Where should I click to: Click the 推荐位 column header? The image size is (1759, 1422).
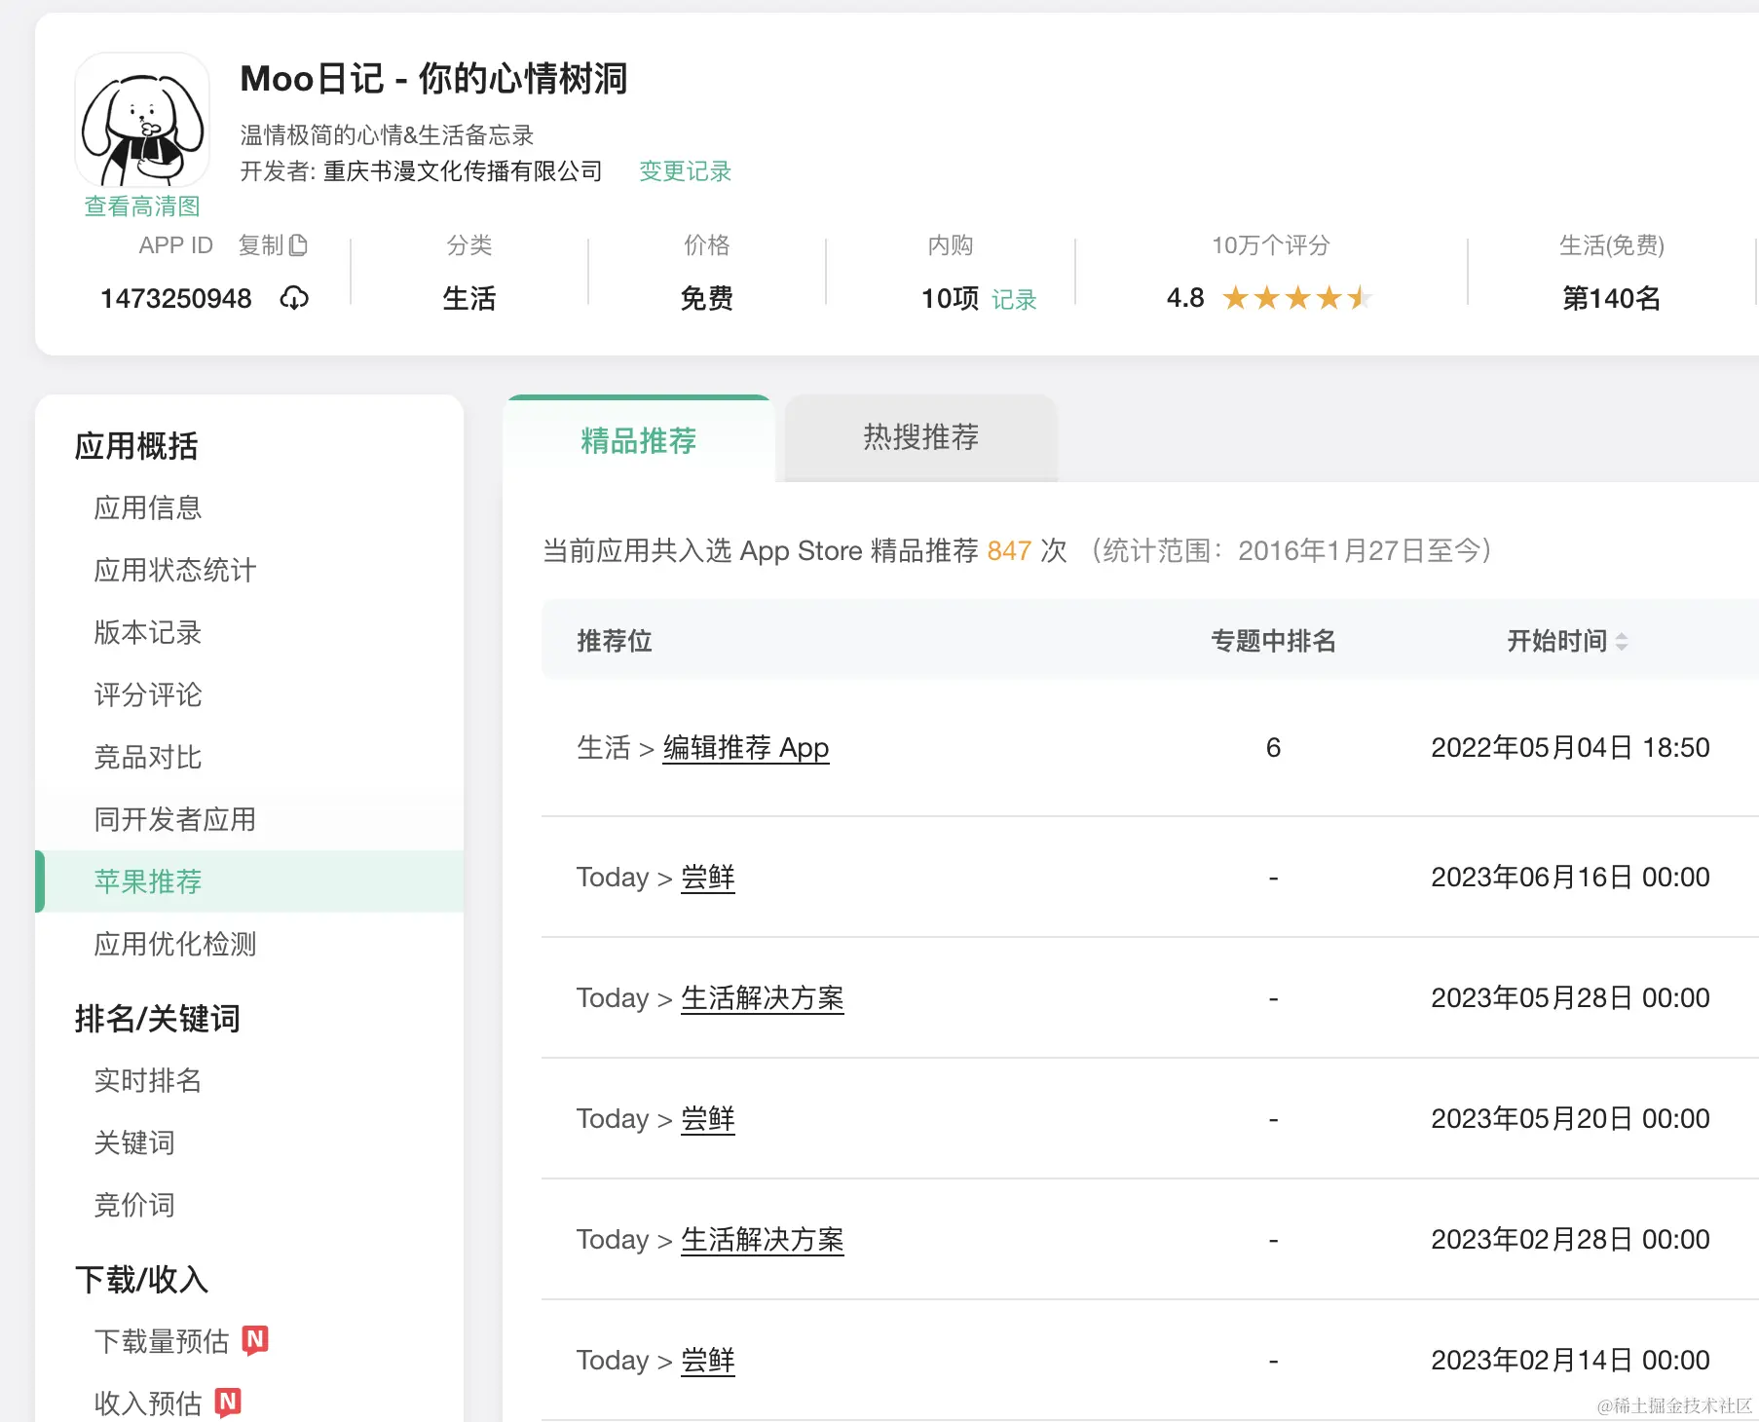coord(615,641)
